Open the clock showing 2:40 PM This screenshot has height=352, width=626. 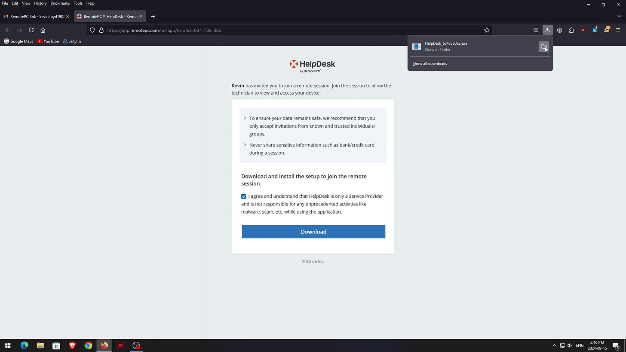click(x=598, y=346)
